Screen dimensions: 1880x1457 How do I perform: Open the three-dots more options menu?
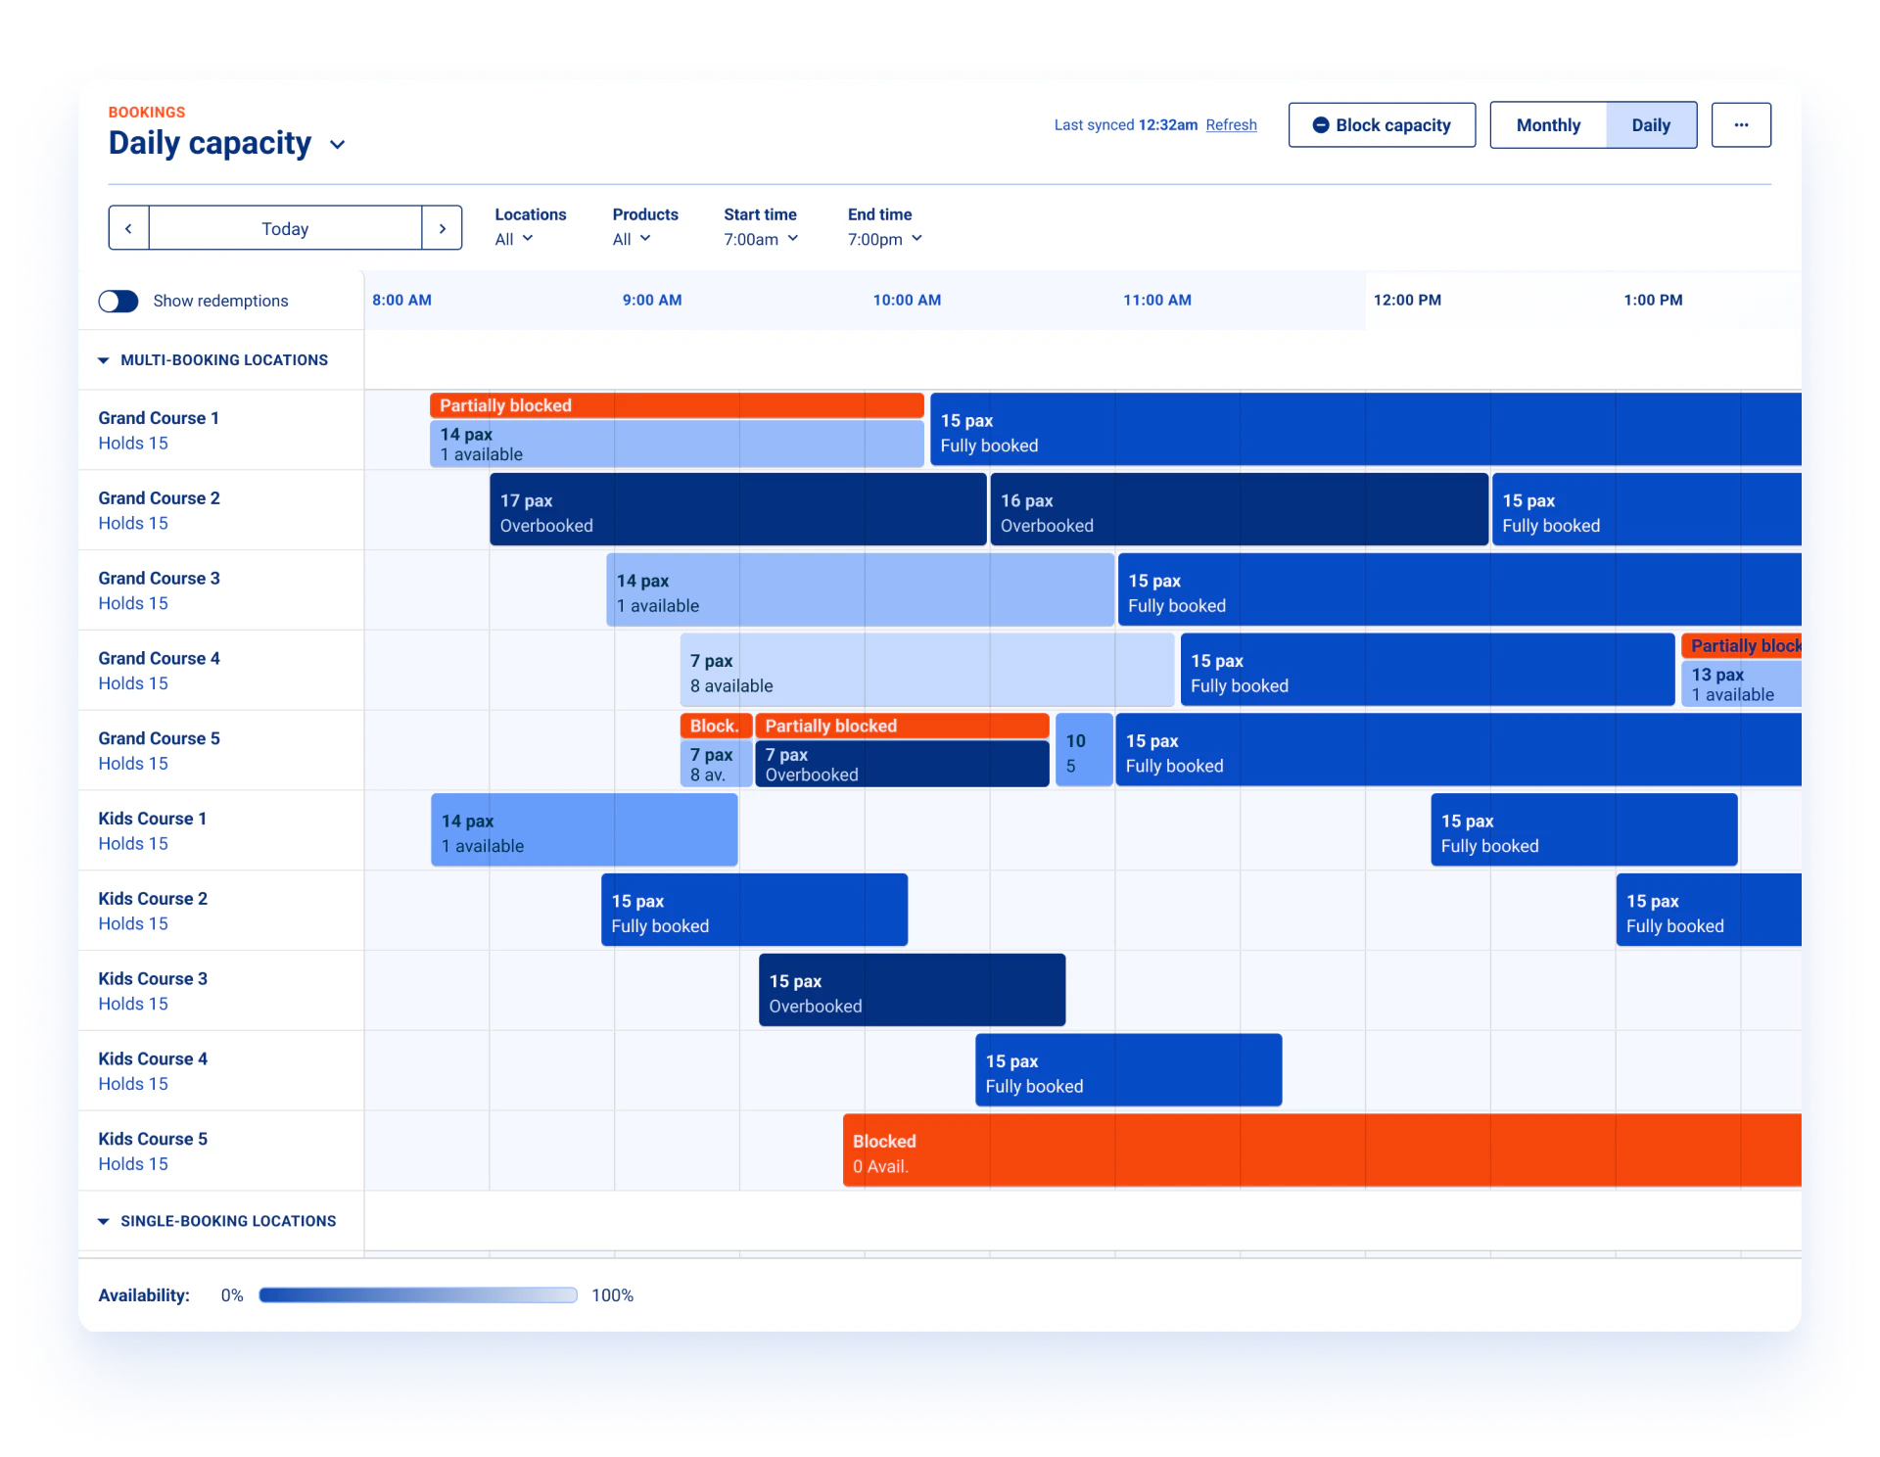tap(1741, 125)
